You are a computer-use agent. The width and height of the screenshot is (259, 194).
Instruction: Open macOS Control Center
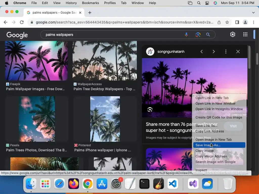click(x=207, y=3)
